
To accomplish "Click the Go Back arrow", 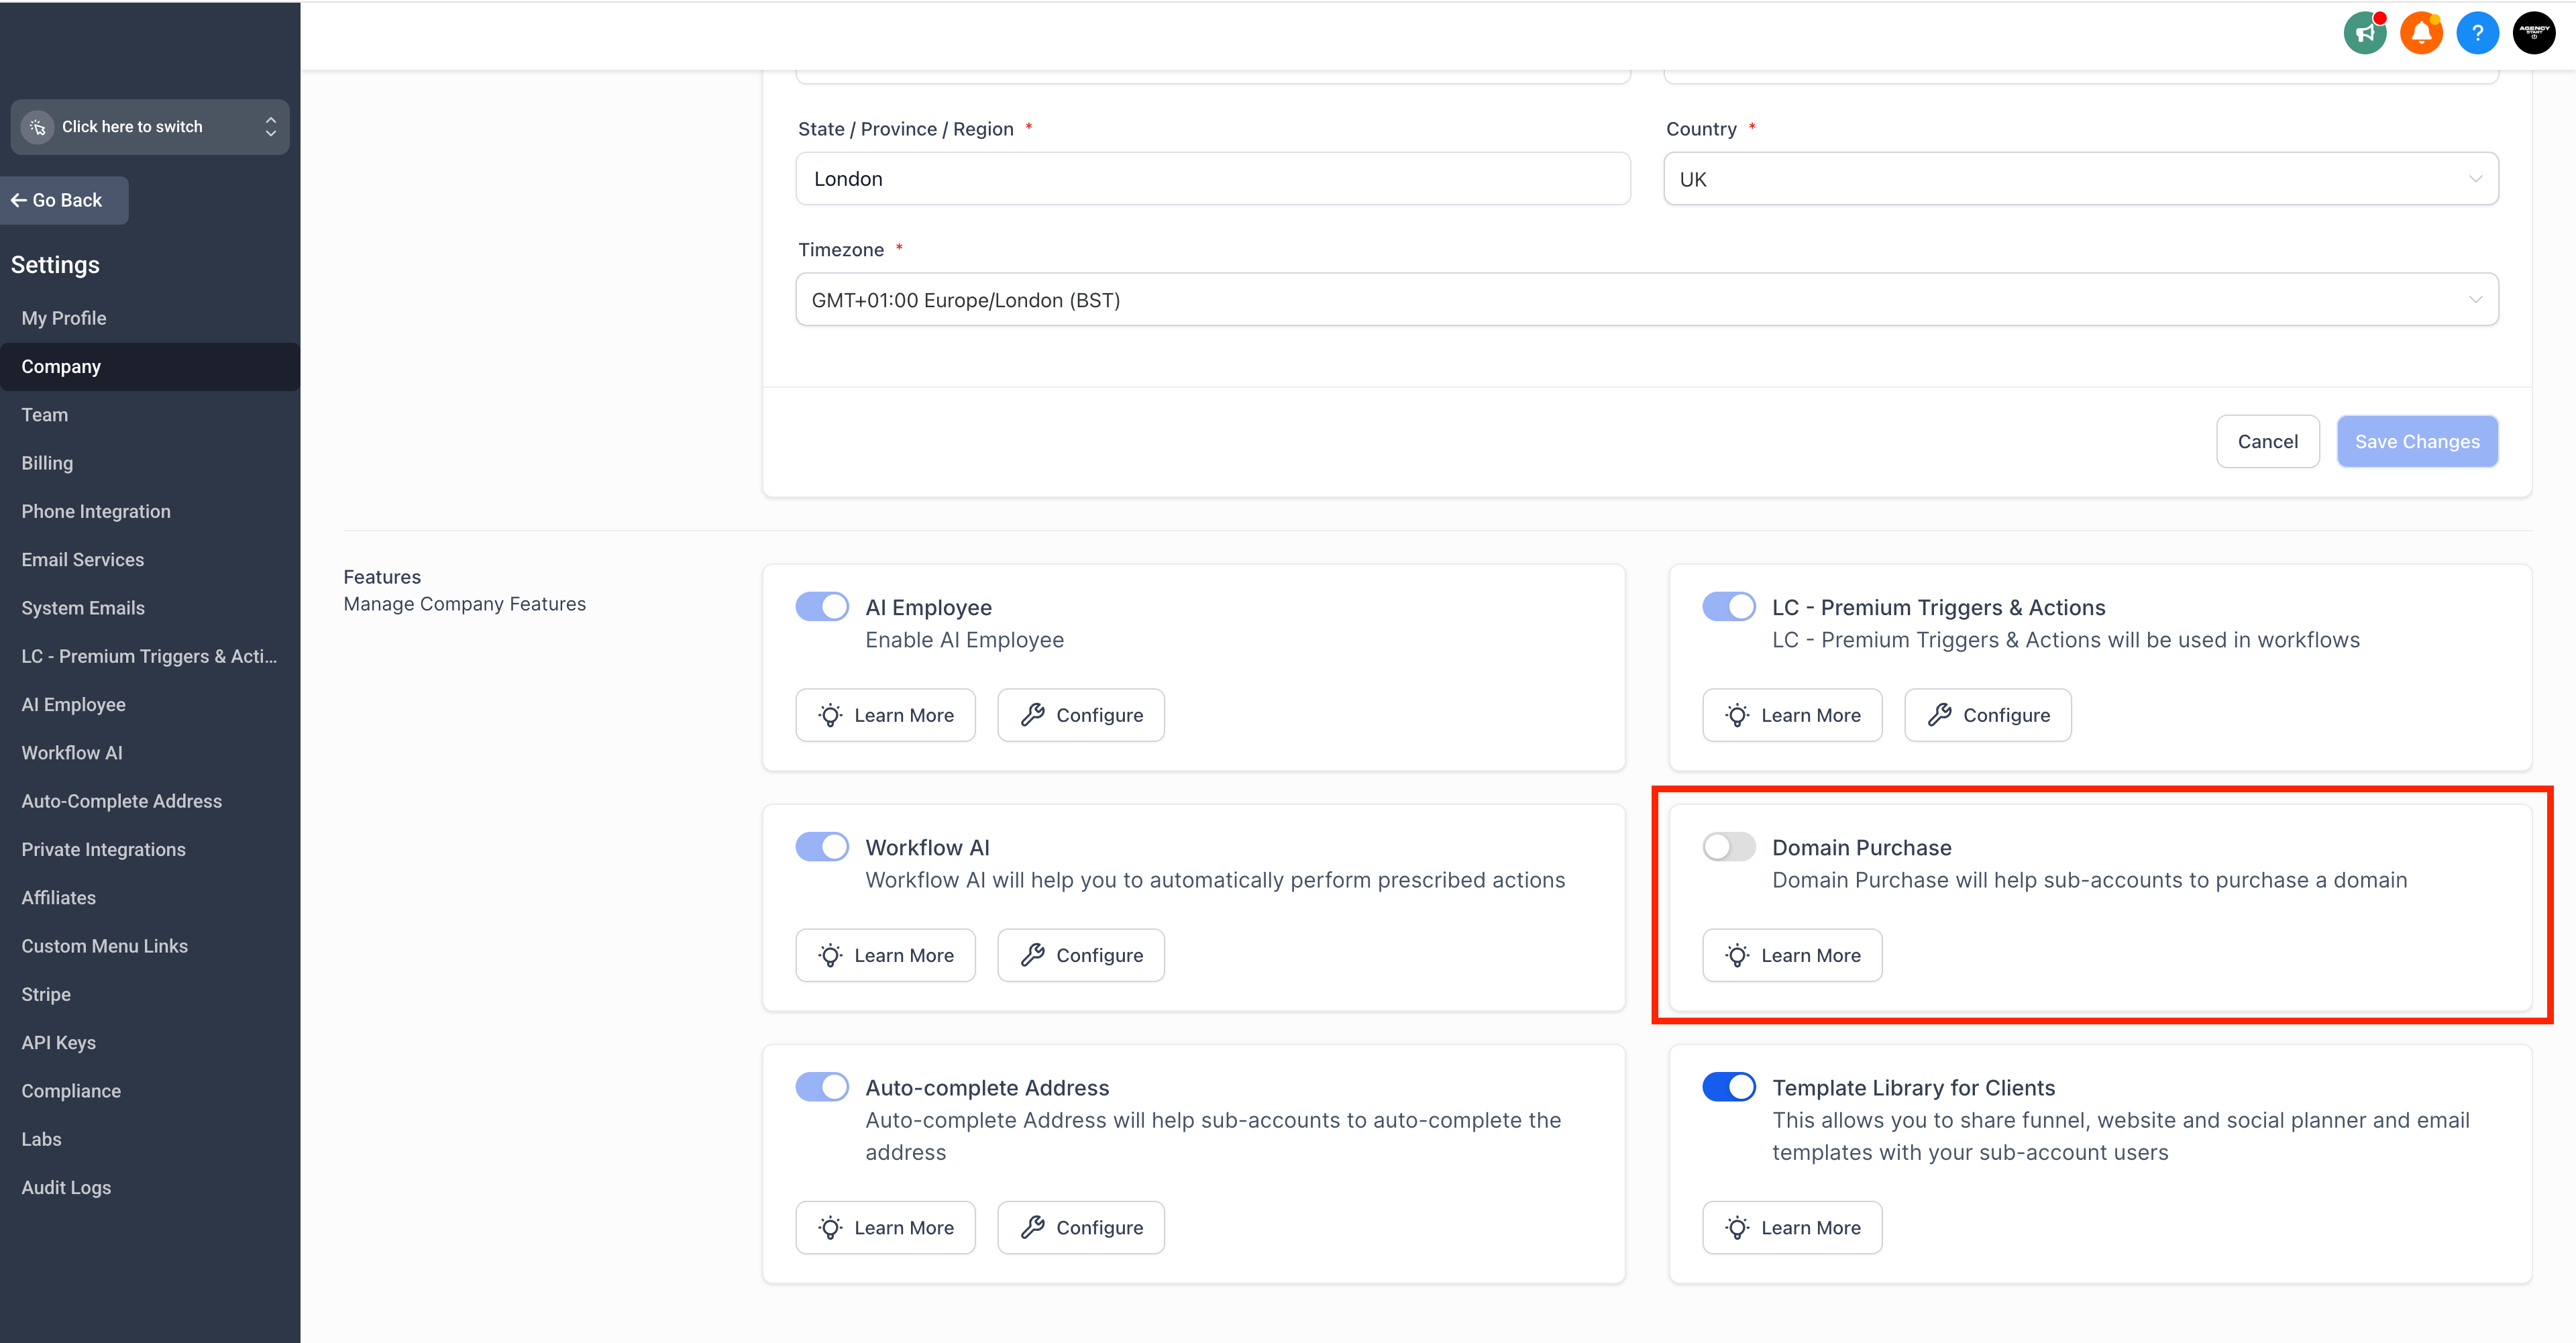I will [x=19, y=200].
